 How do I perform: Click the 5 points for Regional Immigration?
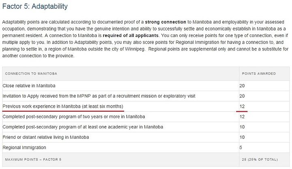(x=241, y=147)
